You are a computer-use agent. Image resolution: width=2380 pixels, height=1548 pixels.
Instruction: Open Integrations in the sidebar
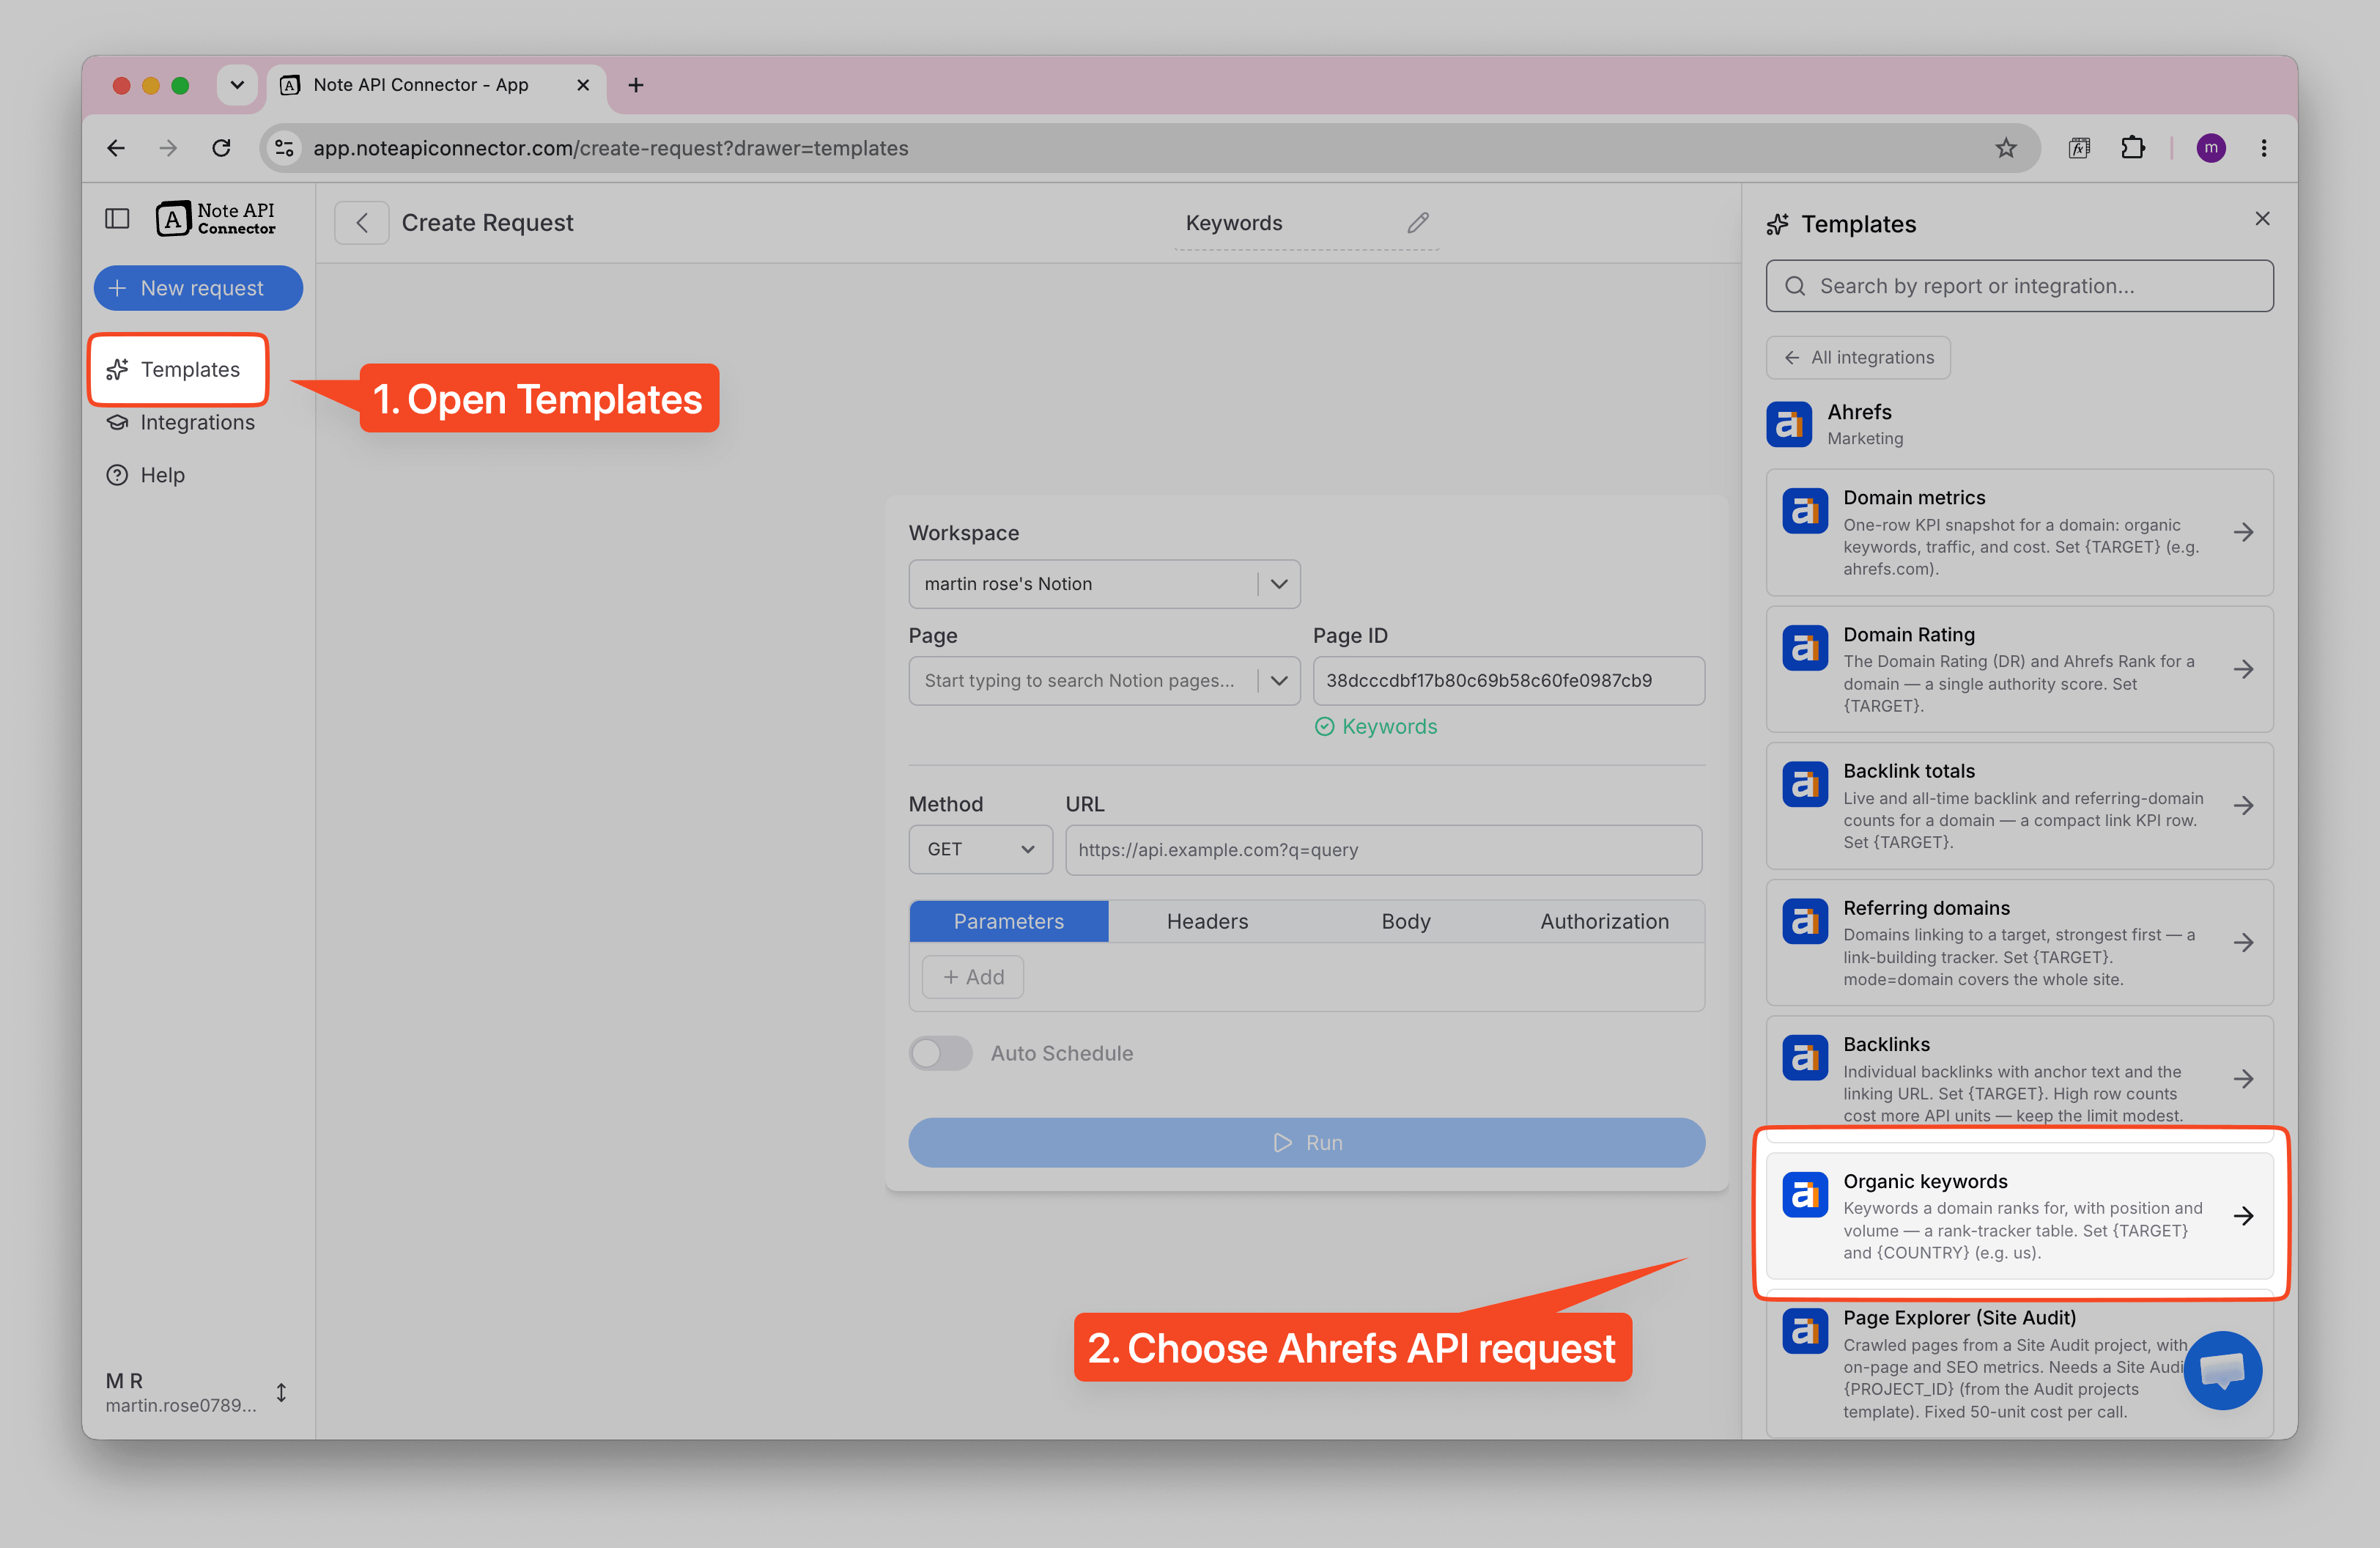180,422
